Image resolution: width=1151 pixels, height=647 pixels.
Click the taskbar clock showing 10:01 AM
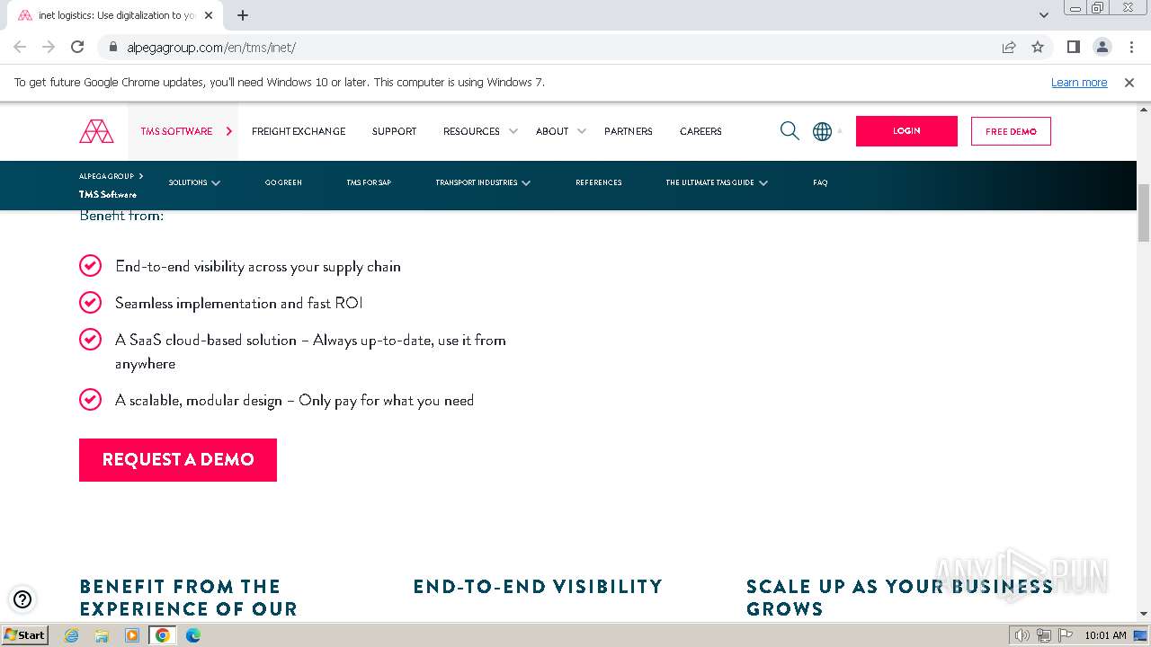tap(1105, 635)
